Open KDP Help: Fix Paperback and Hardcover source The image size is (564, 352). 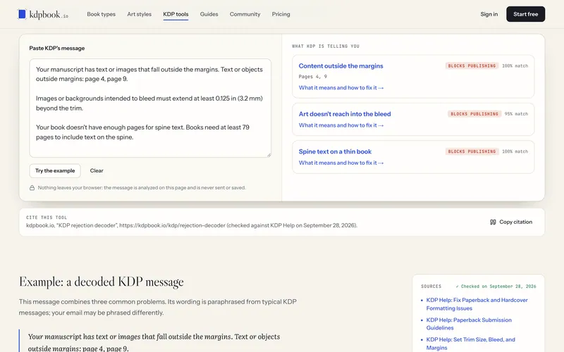[477, 304]
